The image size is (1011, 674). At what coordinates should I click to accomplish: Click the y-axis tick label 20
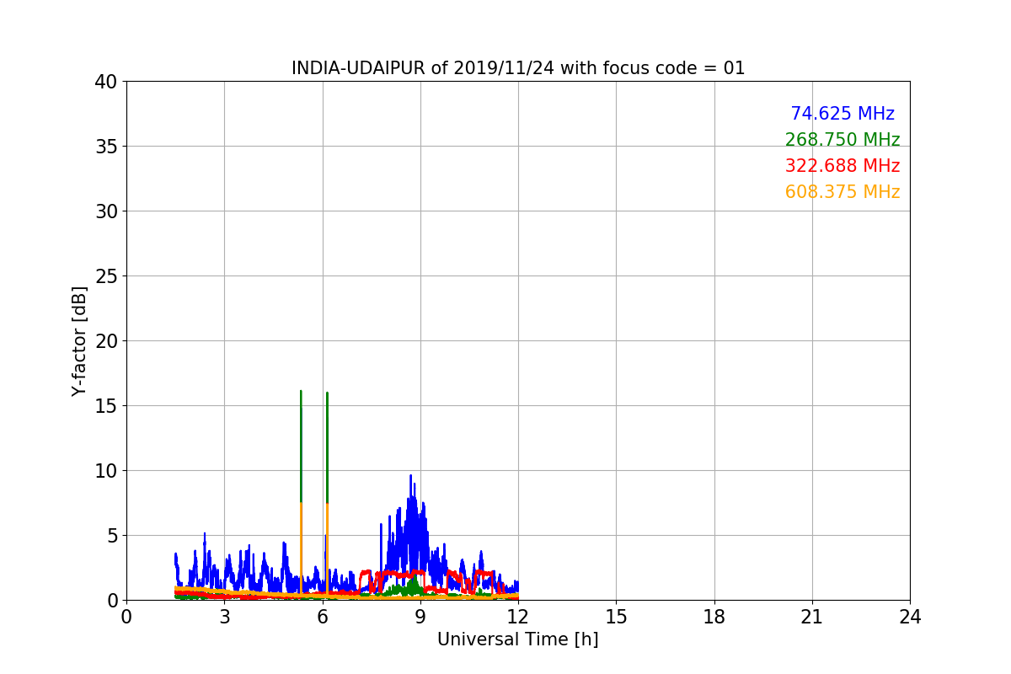105,341
